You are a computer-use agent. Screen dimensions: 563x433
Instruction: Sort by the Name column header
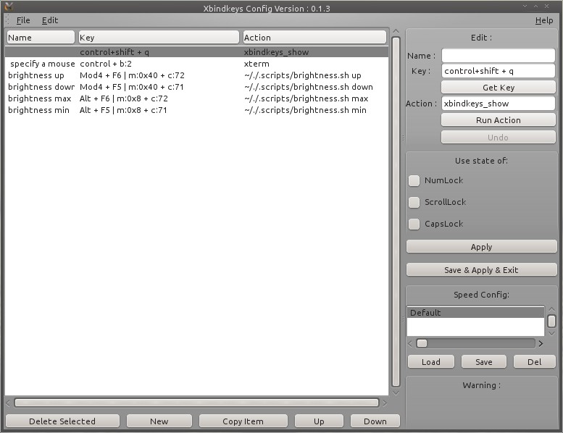[41, 38]
